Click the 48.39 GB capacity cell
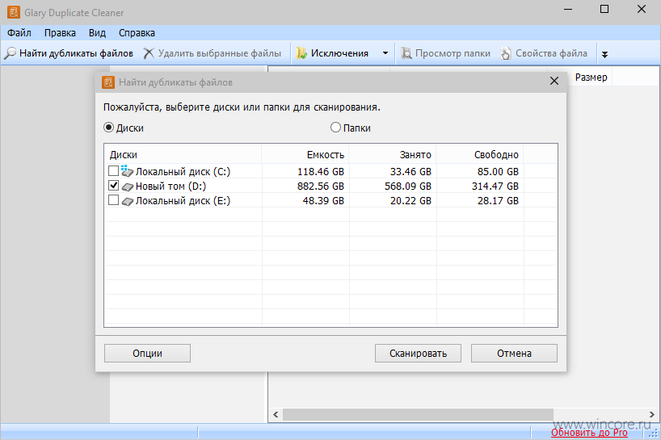661x440 pixels. click(x=323, y=201)
